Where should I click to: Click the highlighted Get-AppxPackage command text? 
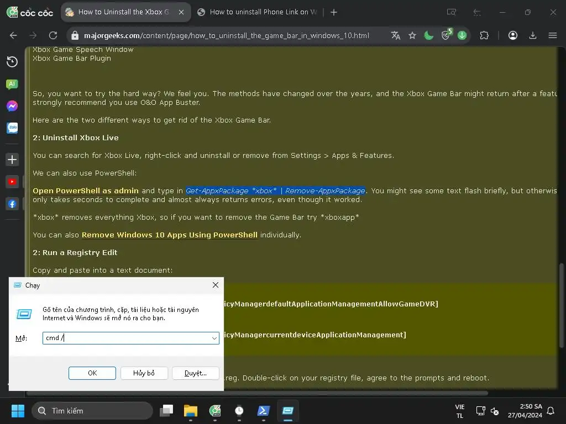(x=275, y=190)
